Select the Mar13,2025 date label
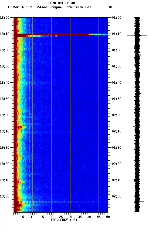149x234 pixels. tap(23, 7)
